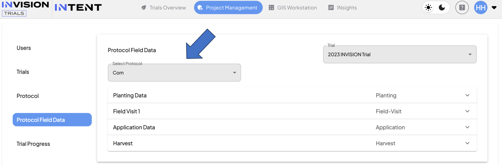Expand the Planting Data row
The width and height of the screenshot is (502, 167).
point(467,95)
